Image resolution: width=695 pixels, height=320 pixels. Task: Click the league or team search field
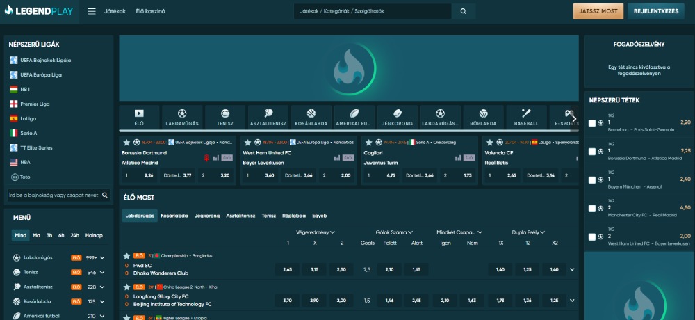[53, 195]
